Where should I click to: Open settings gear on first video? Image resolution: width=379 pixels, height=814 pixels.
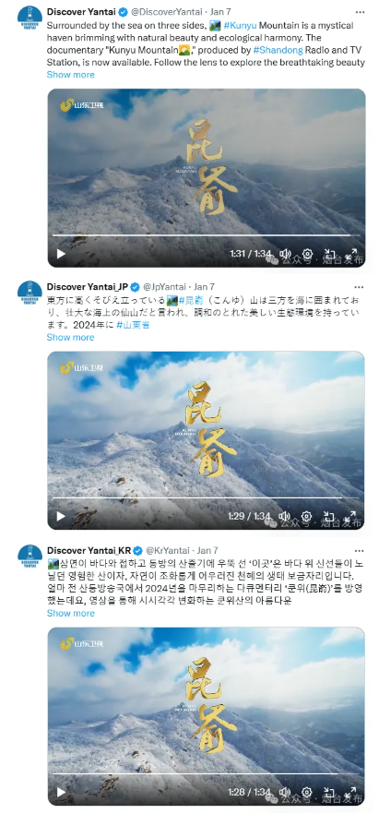click(307, 254)
